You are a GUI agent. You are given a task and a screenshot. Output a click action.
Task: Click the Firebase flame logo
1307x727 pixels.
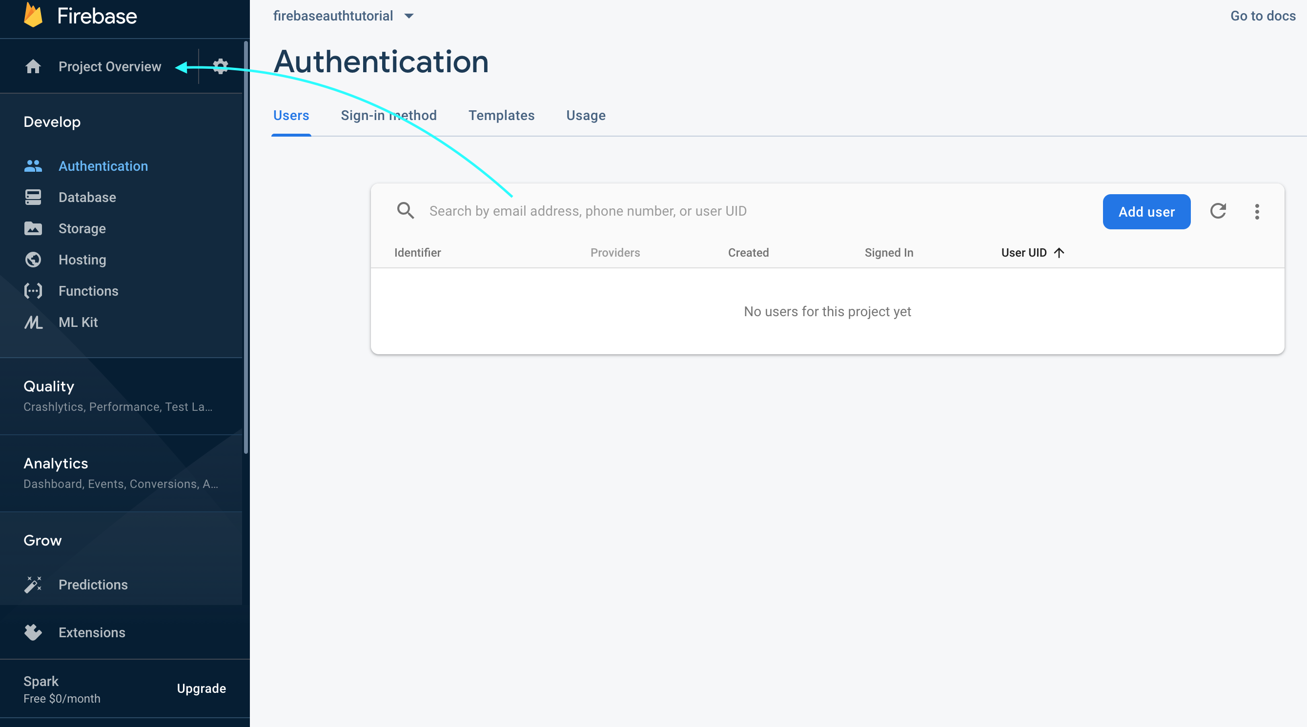(x=33, y=15)
